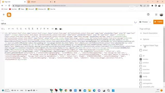The width and height of the screenshot is (165, 93).
Task: Open the Preview dropdown arrow
Action: [150, 22]
